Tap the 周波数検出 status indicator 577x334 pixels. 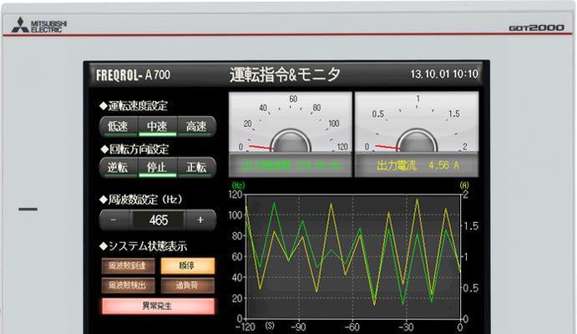pos(128,285)
